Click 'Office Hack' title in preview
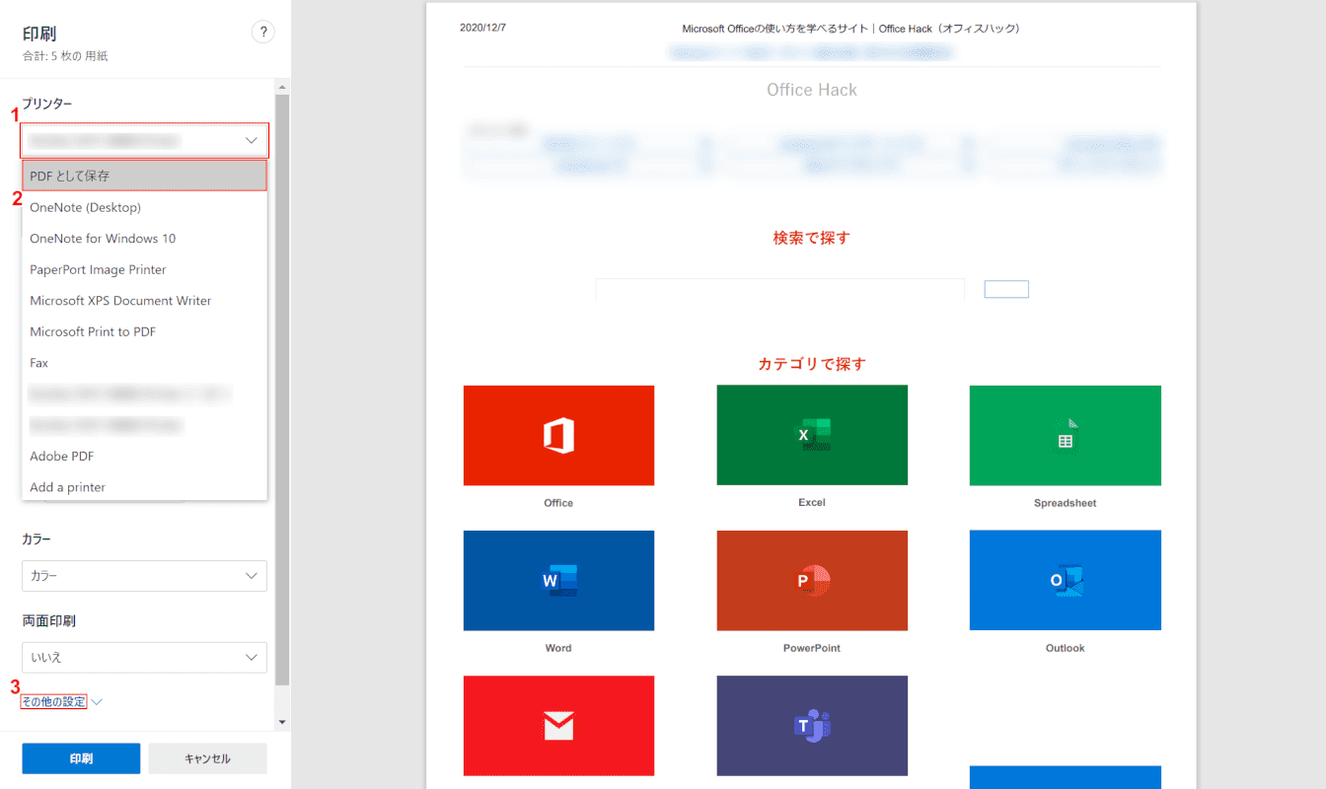The width and height of the screenshot is (1326, 789). pyautogui.click(x=812, y=90)
